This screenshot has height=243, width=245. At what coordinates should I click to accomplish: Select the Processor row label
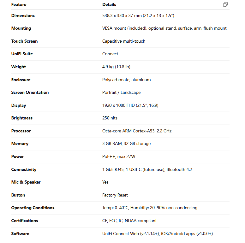tap(21, 131)
